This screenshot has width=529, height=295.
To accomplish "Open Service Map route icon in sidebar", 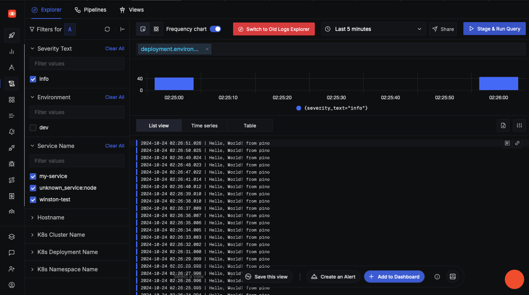I will [12, 180].
